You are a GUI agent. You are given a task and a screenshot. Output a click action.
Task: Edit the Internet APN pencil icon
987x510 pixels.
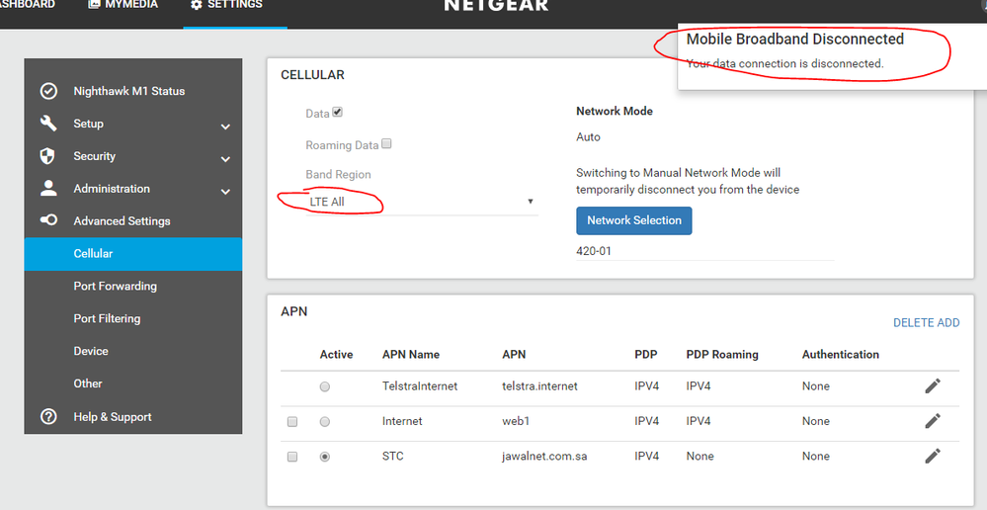[932, 421]
